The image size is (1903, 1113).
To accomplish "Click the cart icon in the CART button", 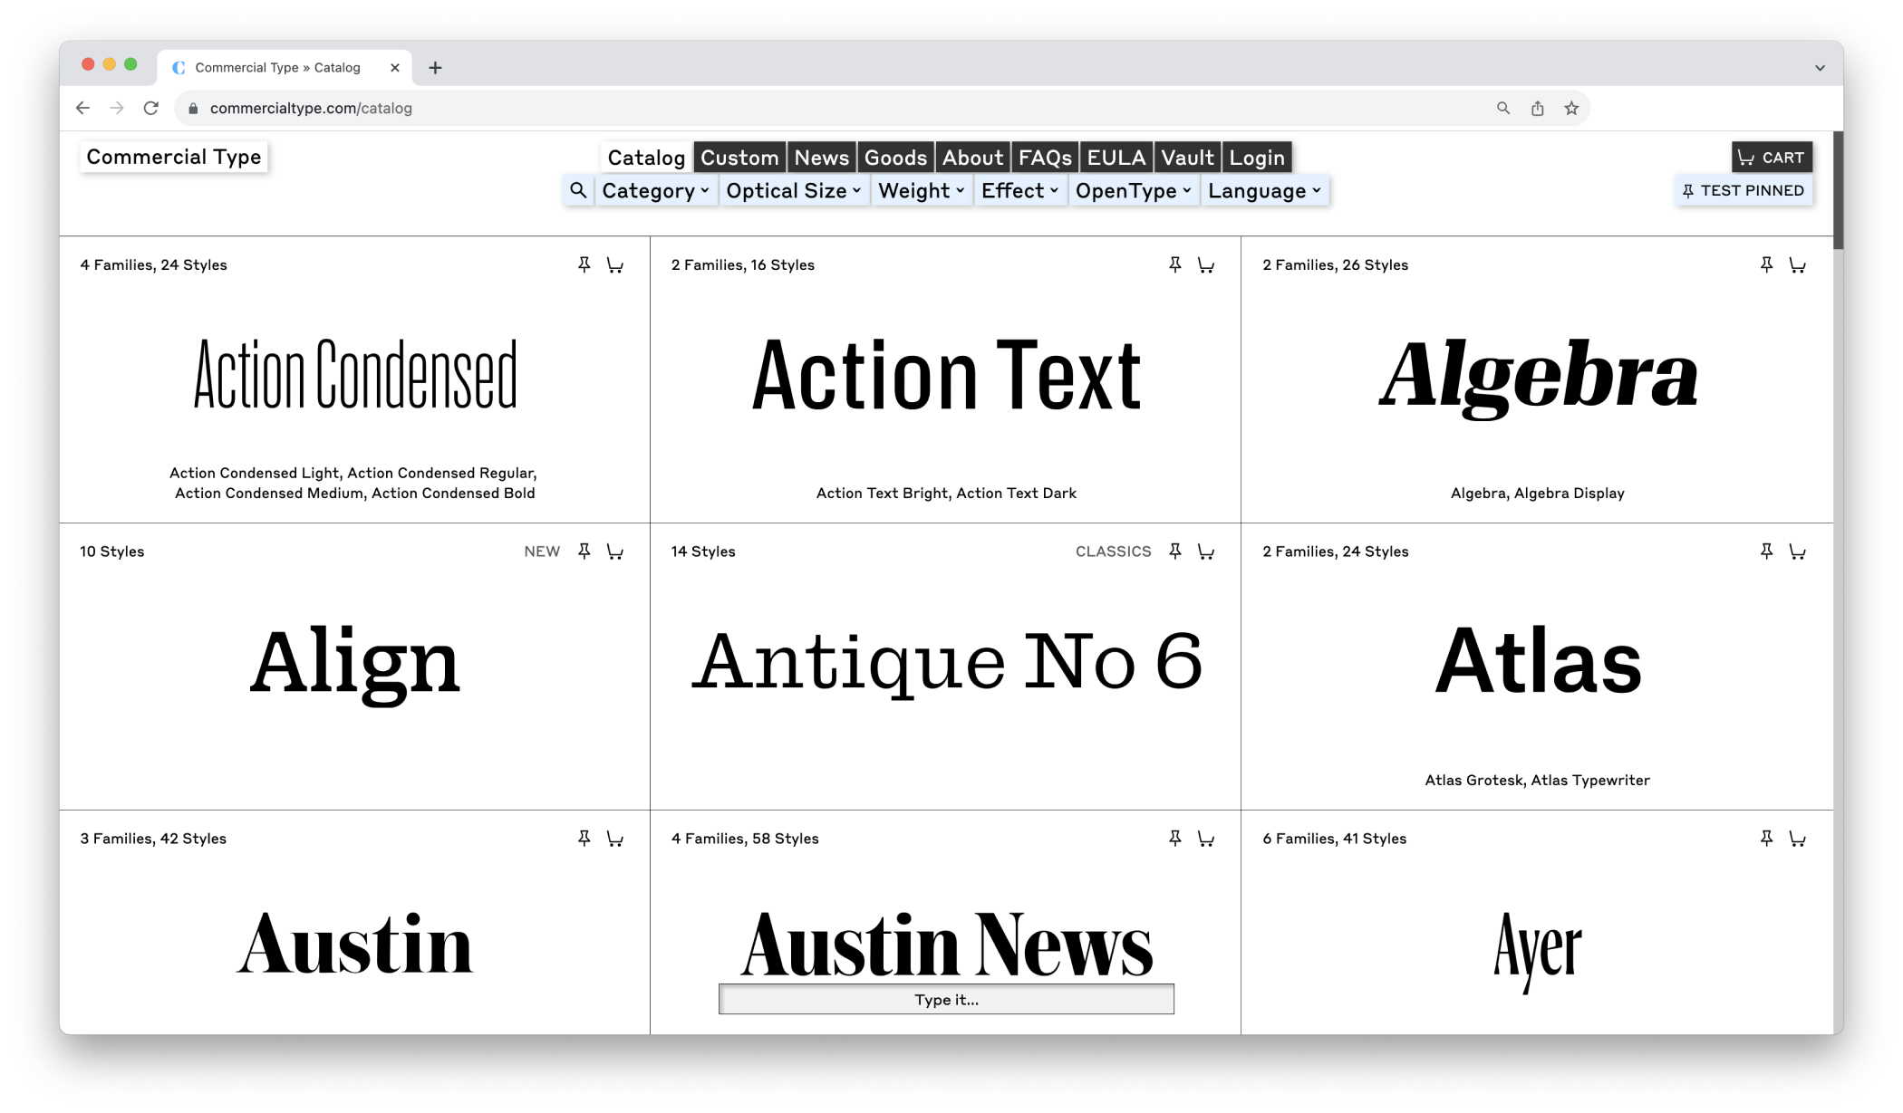I will tap(1744, 157).
